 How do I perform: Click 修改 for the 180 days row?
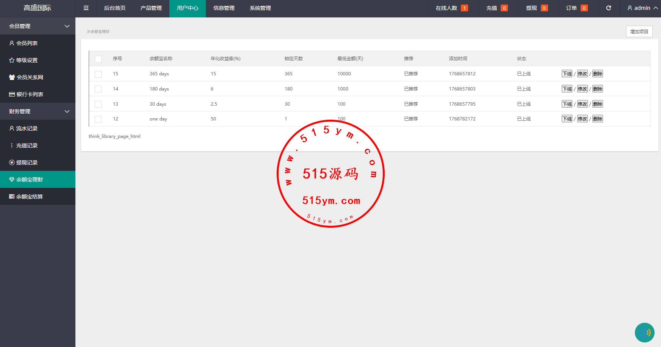click(582, 89)
